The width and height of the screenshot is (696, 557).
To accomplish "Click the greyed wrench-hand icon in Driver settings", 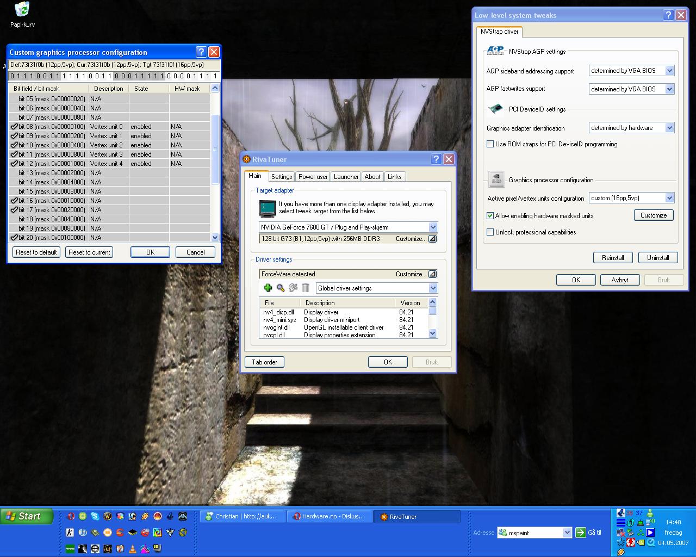I will pyautogui.click(x=293, y=288).
